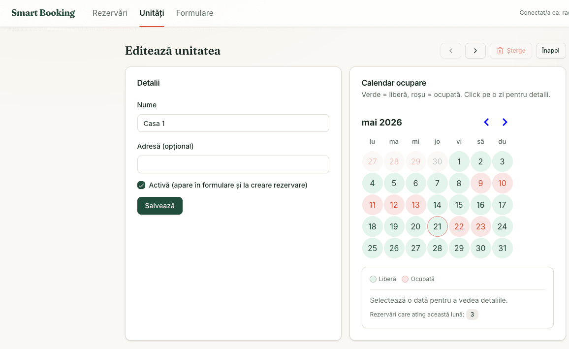The width and height of the screenshot is (569, 349).
Task: Select day 2 in May calendar
Action: [480, 161]
